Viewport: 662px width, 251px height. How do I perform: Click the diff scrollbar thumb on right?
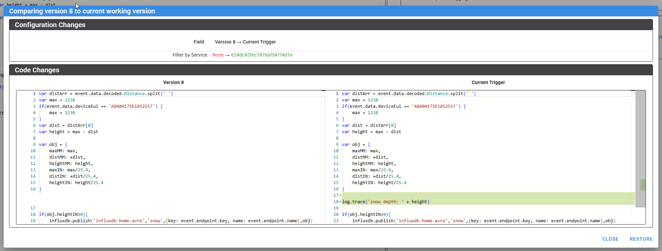pos(641,149)
